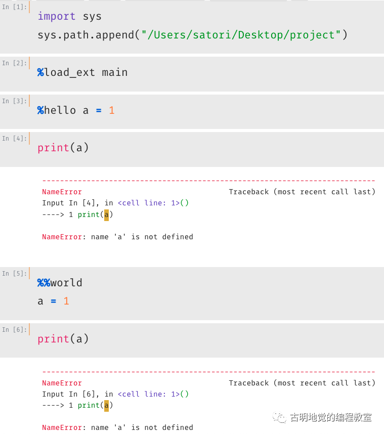This screenshot has width=384, height=434.
Task: Click the <cell line: 1> link under Input In [6]
Action: tap(153, 394)
